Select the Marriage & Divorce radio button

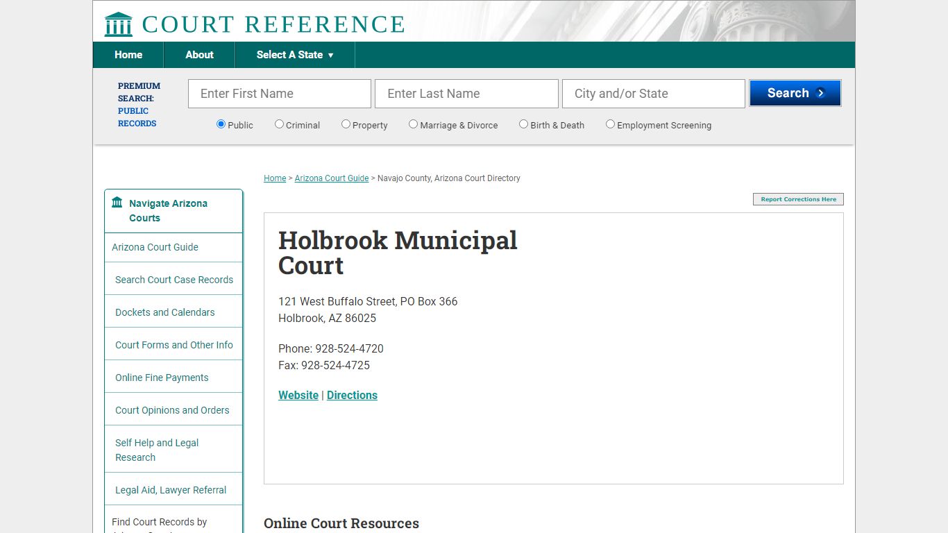[413, 124]
